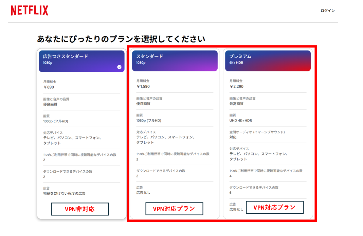Click VPN対応プラン label under the プレミアム plan
The height and width of the screenshot is (236, 363).
[x=274, y=207]
